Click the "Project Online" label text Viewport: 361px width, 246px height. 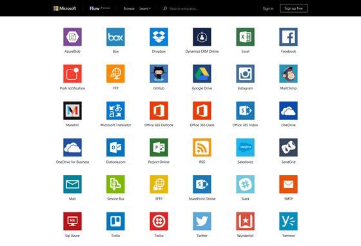[x=159, y=162]
